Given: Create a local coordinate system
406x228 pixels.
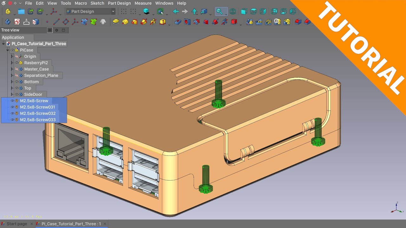Looking at the screenshot, I should pyautogui.click(x=75, y=22).
